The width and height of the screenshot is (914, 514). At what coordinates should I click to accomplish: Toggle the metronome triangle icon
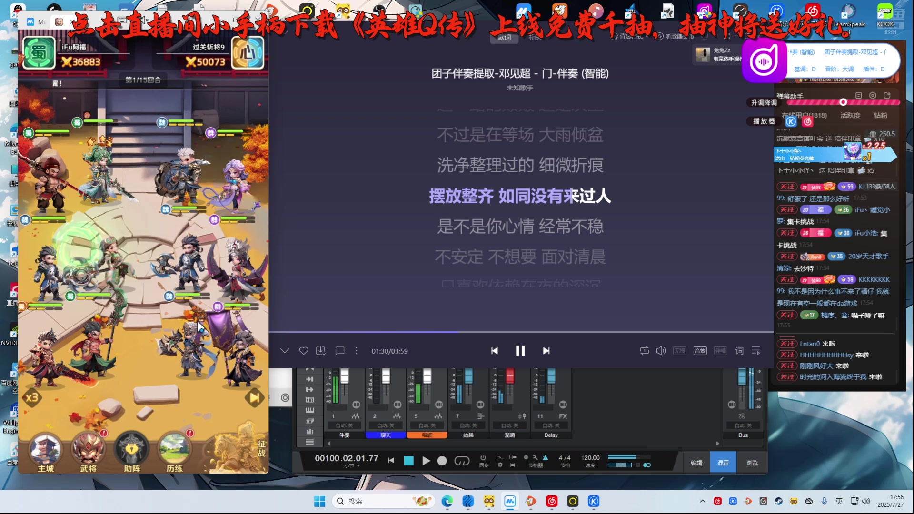(545, 457)
